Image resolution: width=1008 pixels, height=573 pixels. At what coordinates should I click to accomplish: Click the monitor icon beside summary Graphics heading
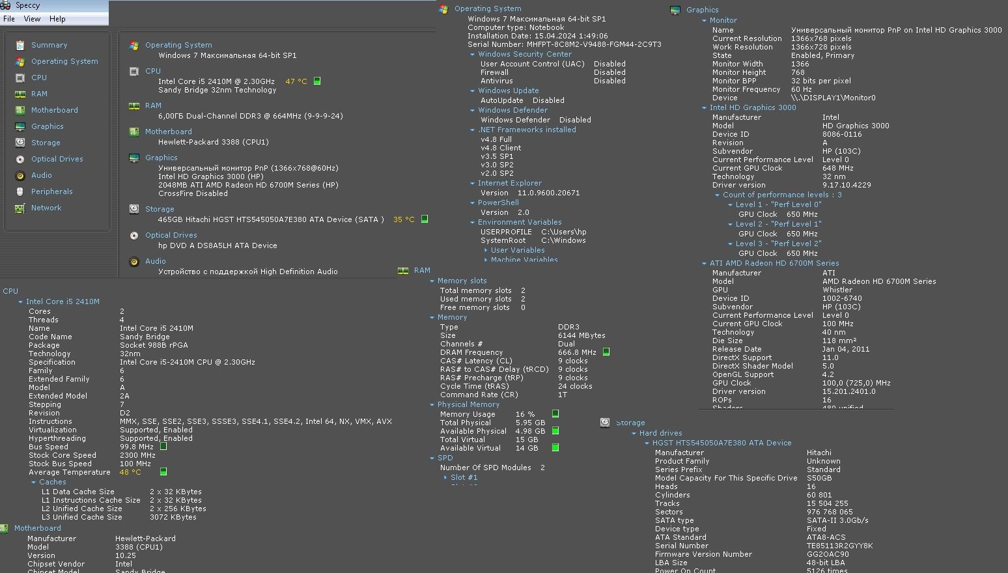134,158
